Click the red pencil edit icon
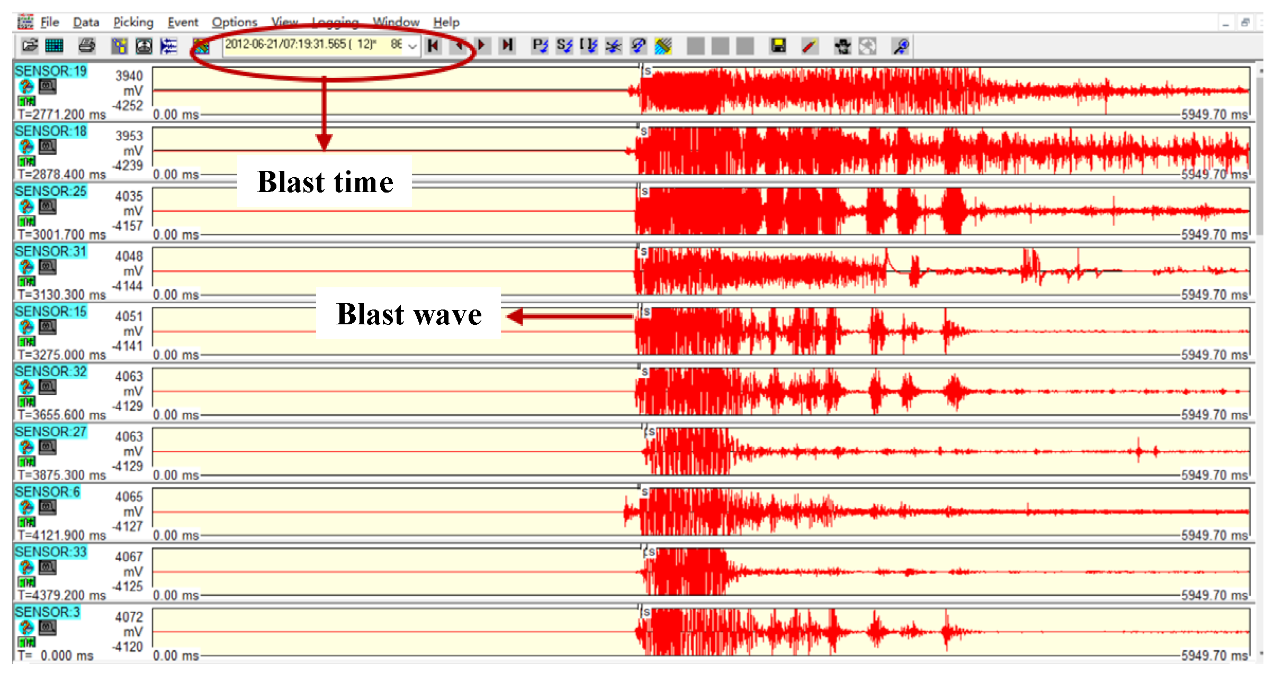This screenshot has height=674, width=1274. click(809, 46)
